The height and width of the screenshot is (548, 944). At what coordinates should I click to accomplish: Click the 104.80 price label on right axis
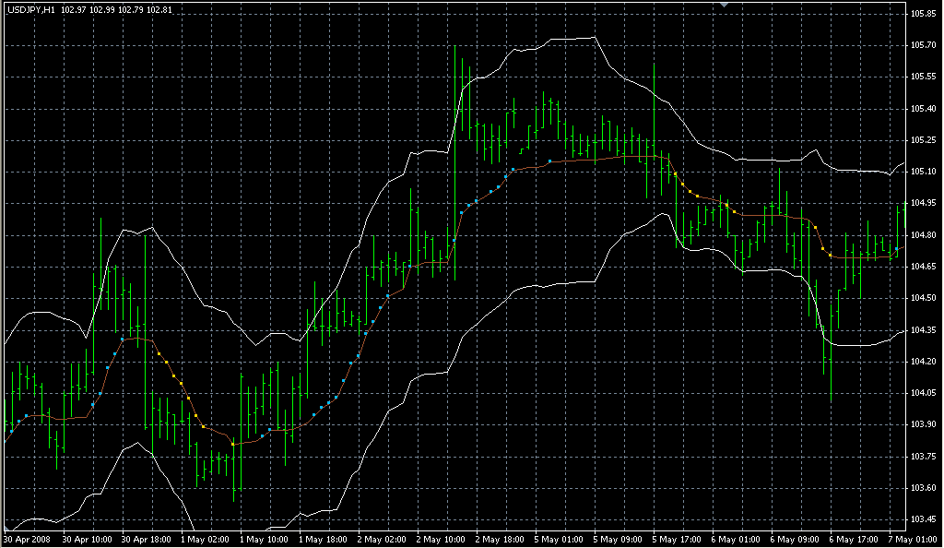[923, 234]
